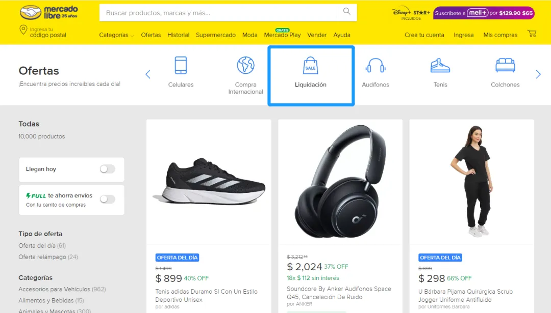Viewport: 551px width, 313px height.
Task: Open Mercado Play from navigation bar
Action: (282, 34)
